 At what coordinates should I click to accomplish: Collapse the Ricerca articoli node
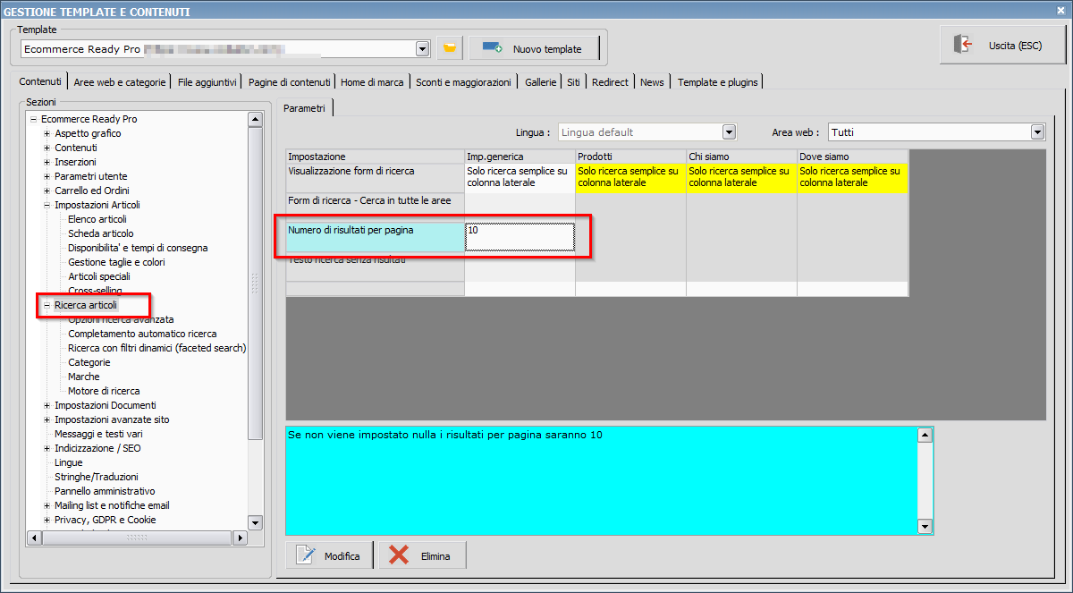point(46,305)
